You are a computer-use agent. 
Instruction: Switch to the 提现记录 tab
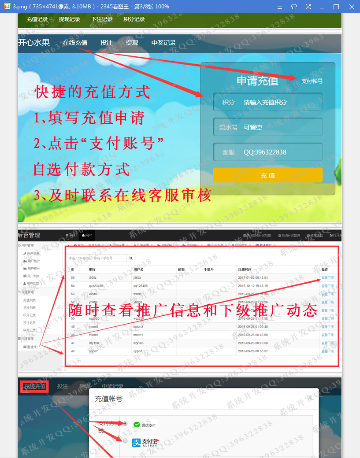pos(69,19)
